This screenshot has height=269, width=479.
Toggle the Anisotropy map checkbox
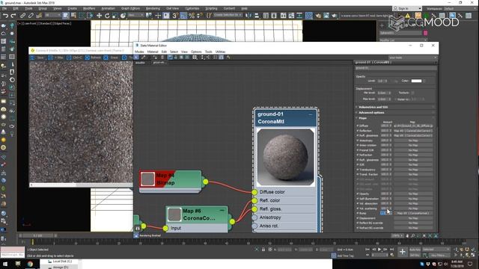(358, 140)
